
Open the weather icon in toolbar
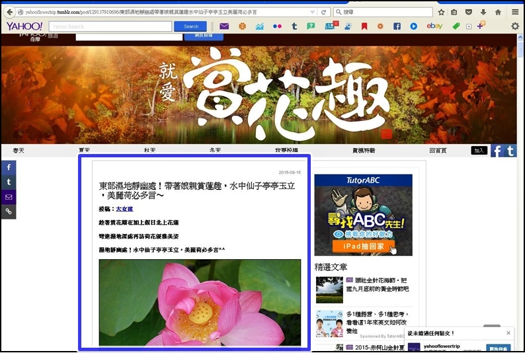point(348,26)
